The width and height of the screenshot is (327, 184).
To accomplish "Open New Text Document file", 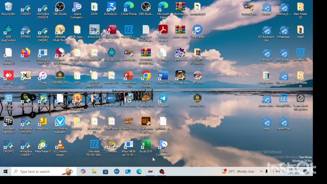I will tap(146, 33).
